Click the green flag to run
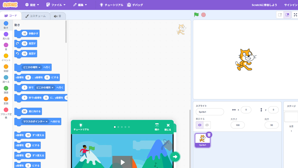The width and height of the screenshot is (298, 168). 196,15
